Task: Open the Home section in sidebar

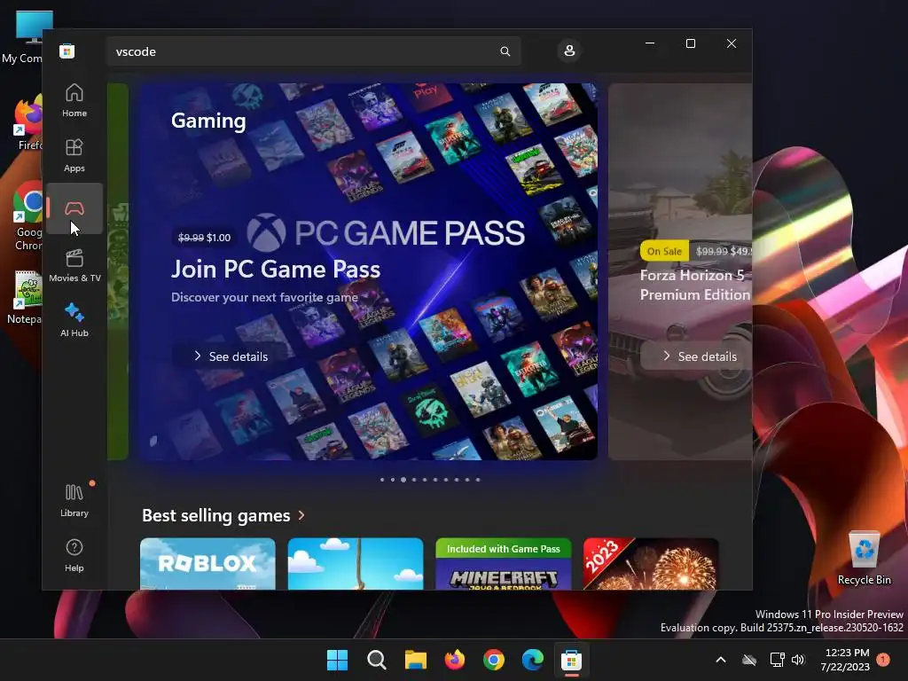Action: pyautogui.click(x=74, y=100)
